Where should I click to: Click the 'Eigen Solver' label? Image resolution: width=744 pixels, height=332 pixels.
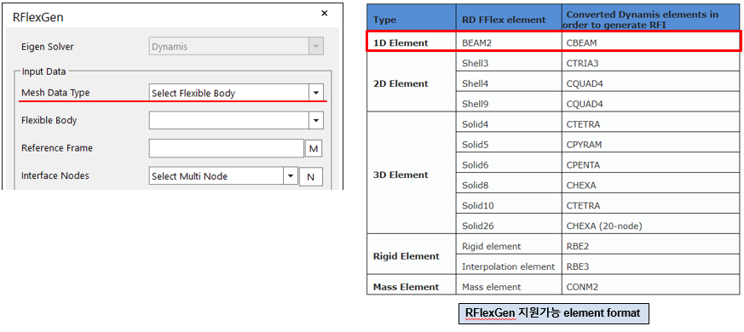click(48, 47)
